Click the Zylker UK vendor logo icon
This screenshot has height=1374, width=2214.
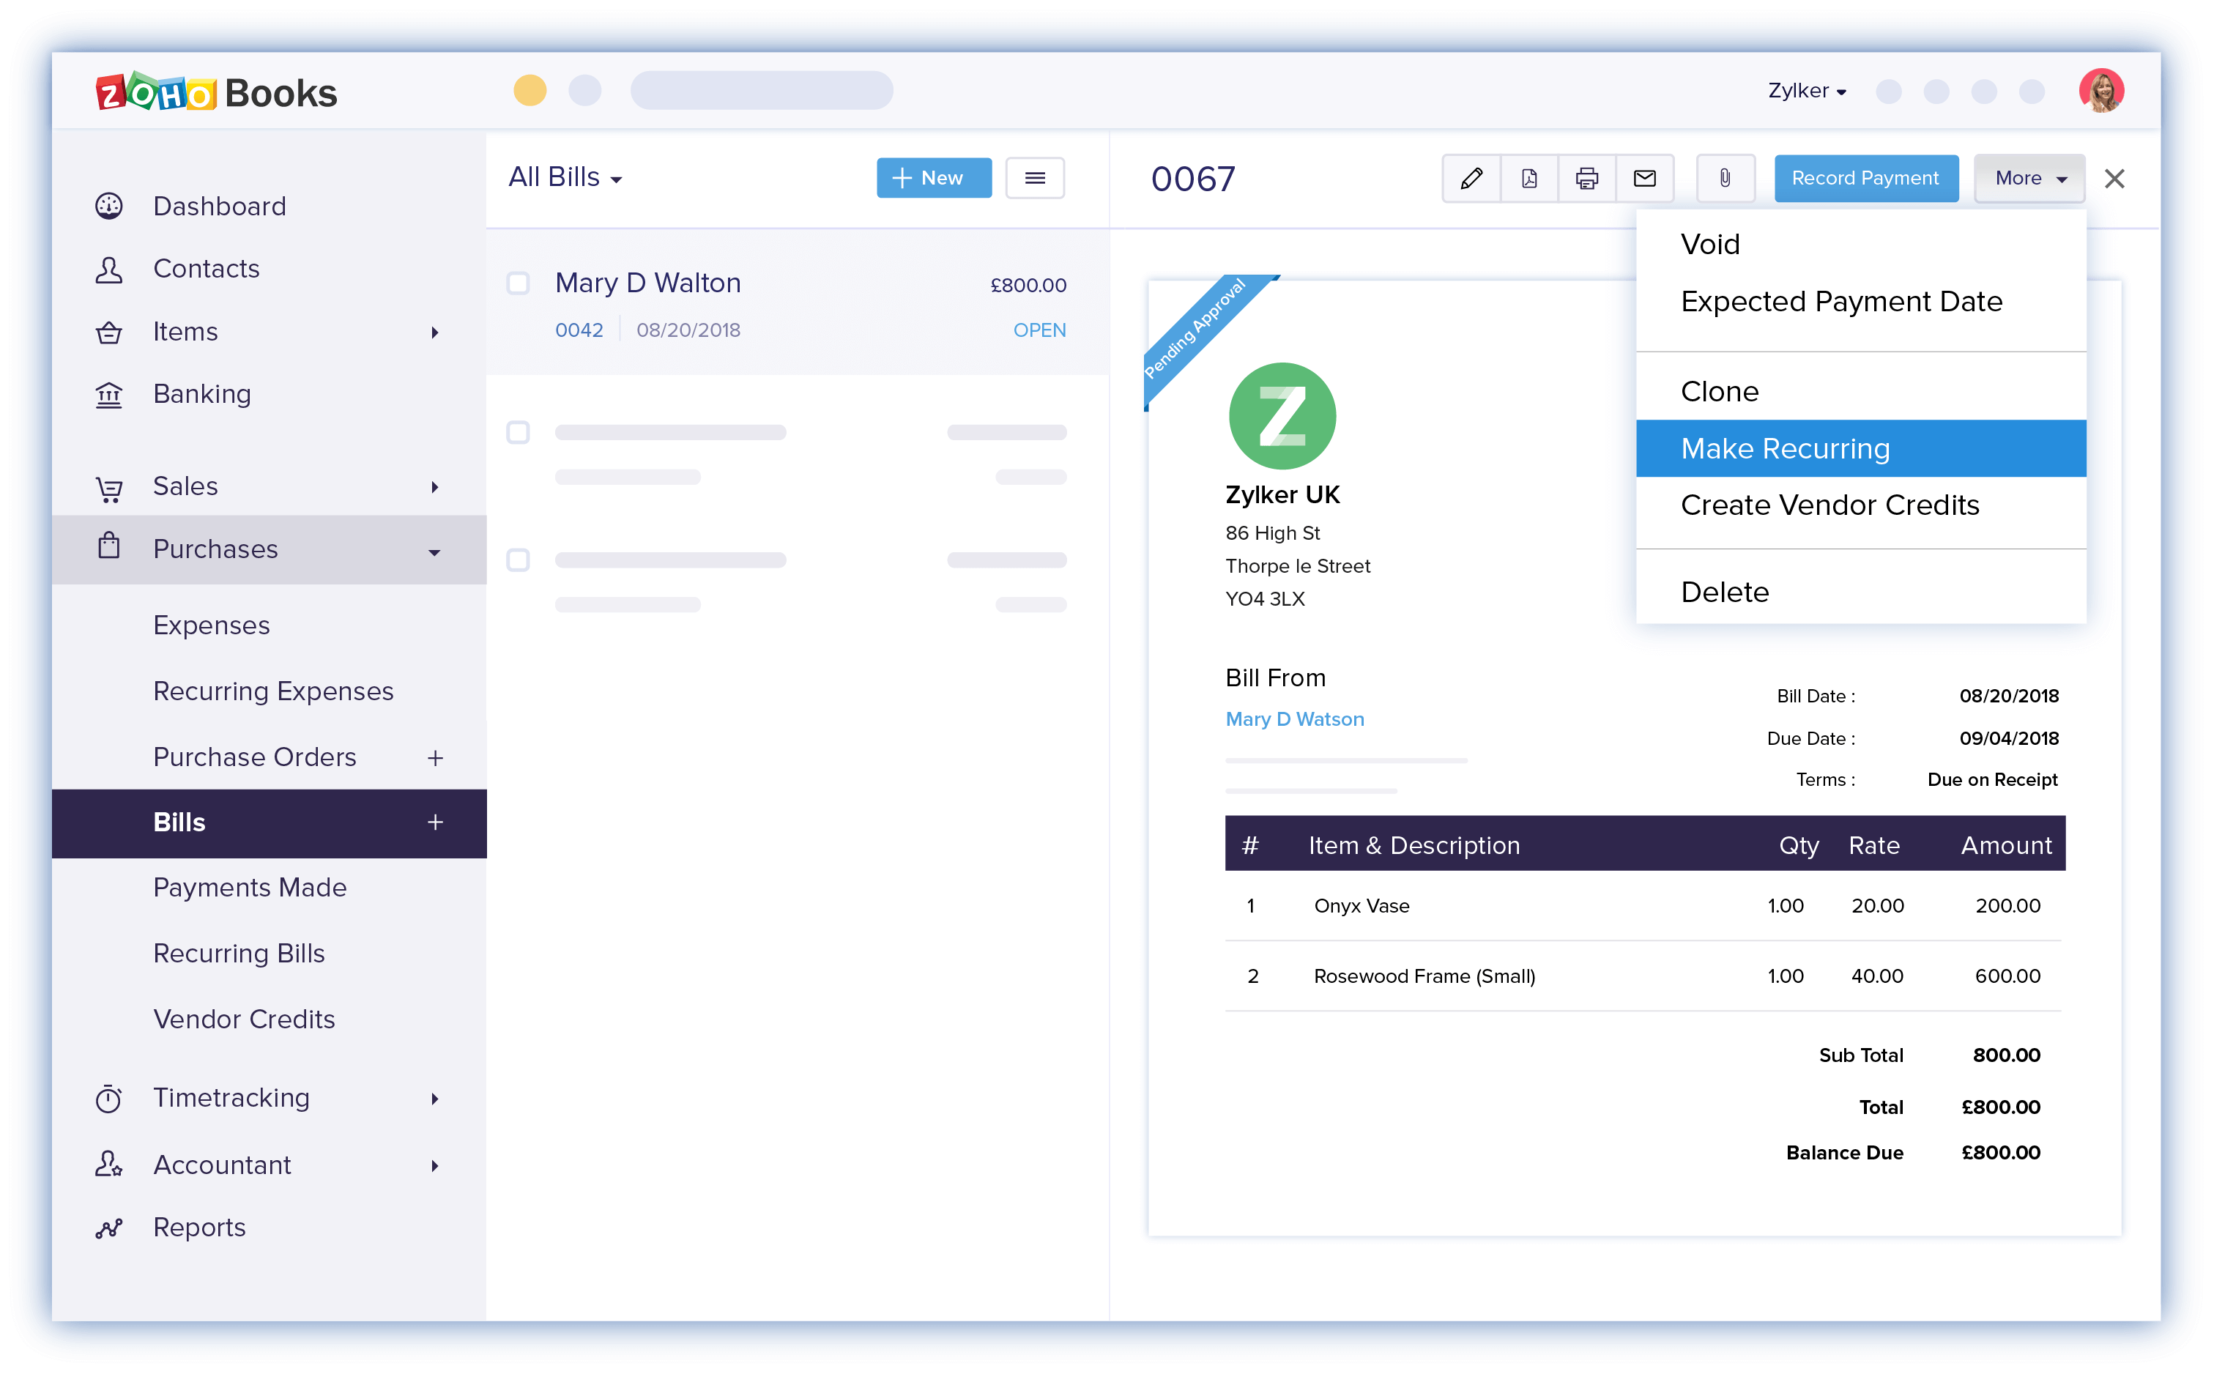coord(1282,418)
